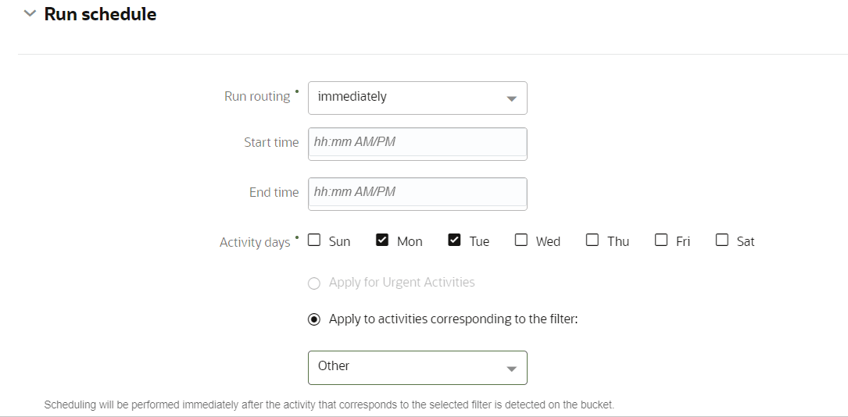The width and height of the screenshot is (848, 417).
Task: Click the End time input field
Action: [x=417, y=194]
